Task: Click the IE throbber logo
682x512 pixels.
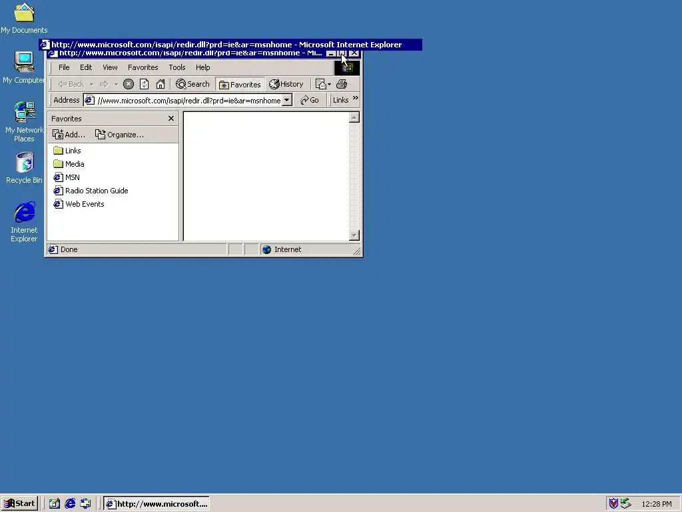Action: click(346, 67)
